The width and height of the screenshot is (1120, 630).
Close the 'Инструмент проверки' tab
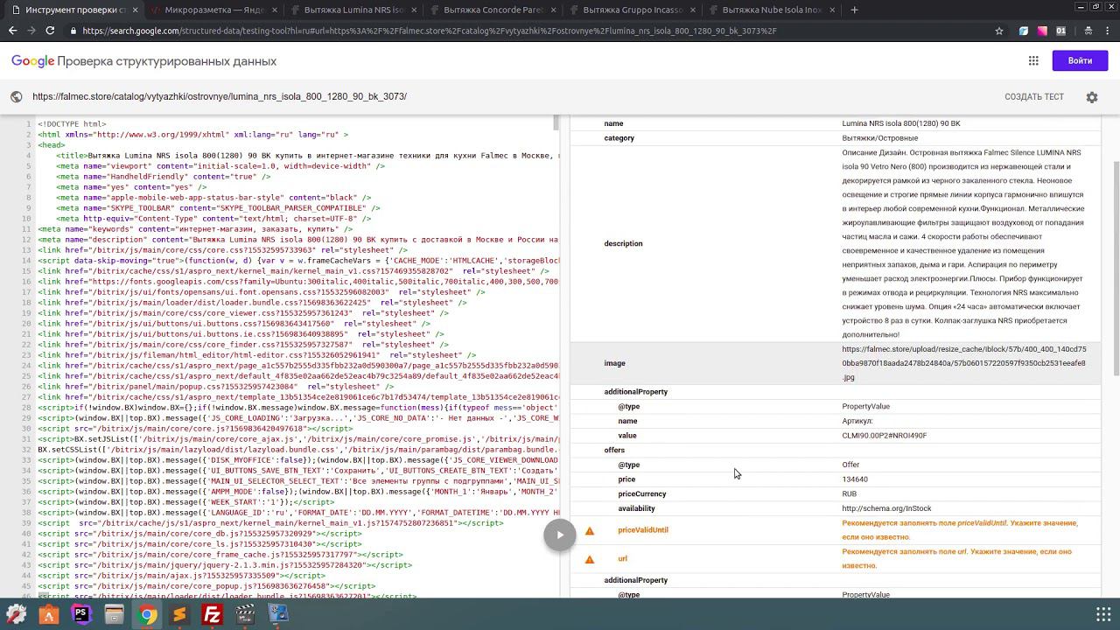pyautogui.click(x=135, y=10)
